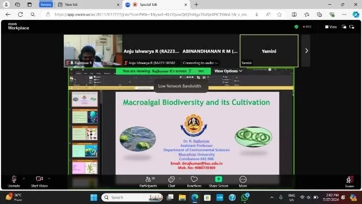Open the Participants panel
The image size is (362, 204).
pyautogui.click(x=148, y=181)
